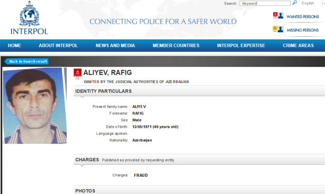The width and height of the screenshot is (325, 194).
Task: Open the English language dropdown
Action: pos(308,3)
